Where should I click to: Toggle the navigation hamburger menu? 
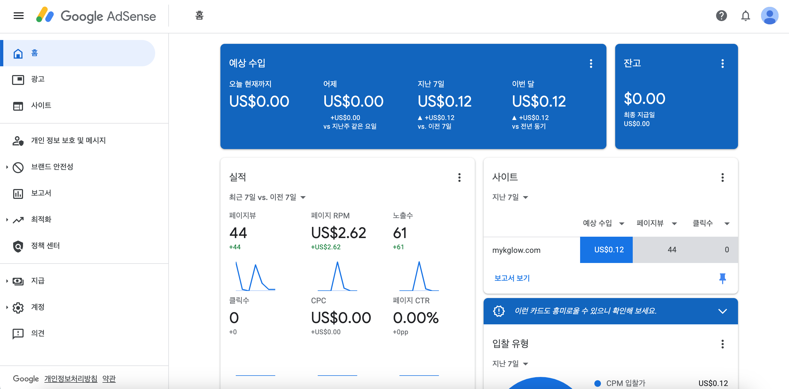pyautogui.click(x=18, y=16)
